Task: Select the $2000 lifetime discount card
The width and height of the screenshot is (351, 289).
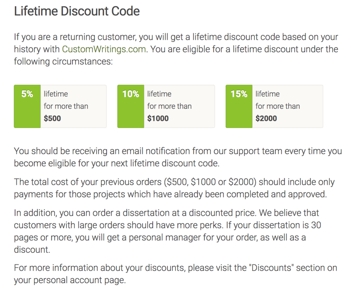Action: coord(275,106)
